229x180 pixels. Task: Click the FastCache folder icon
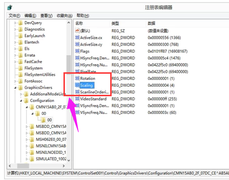pos(21,62)
